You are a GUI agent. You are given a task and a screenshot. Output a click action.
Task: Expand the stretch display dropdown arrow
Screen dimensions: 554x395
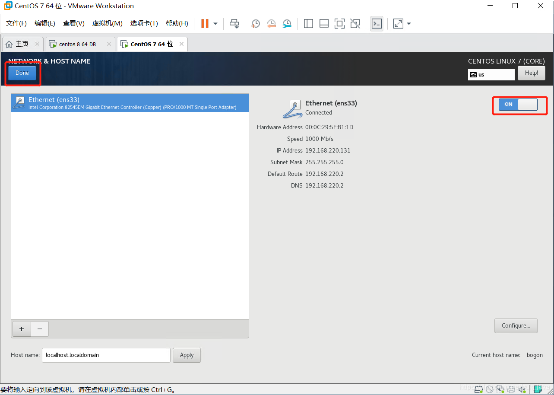(x=409, y=23)
